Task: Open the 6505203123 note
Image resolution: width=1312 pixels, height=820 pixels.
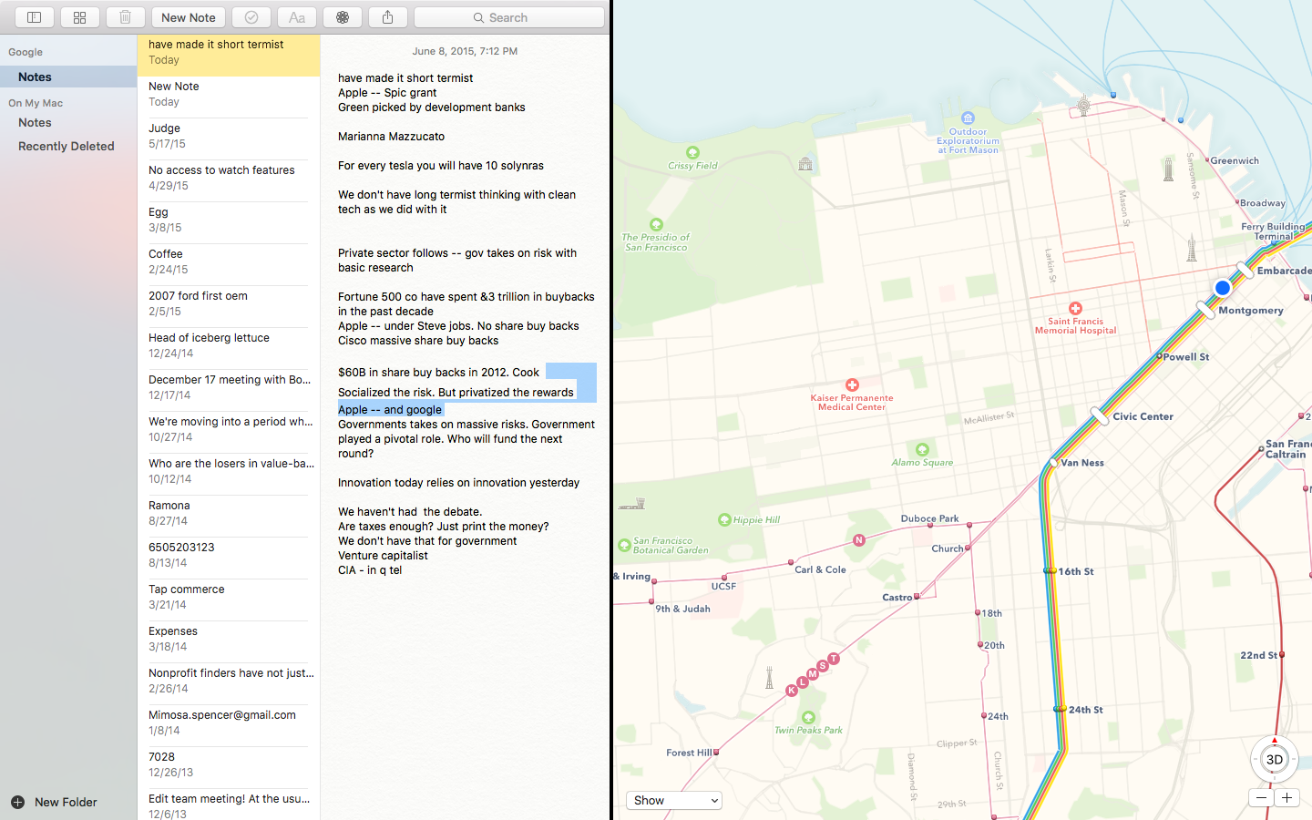Action: [229, 558]
